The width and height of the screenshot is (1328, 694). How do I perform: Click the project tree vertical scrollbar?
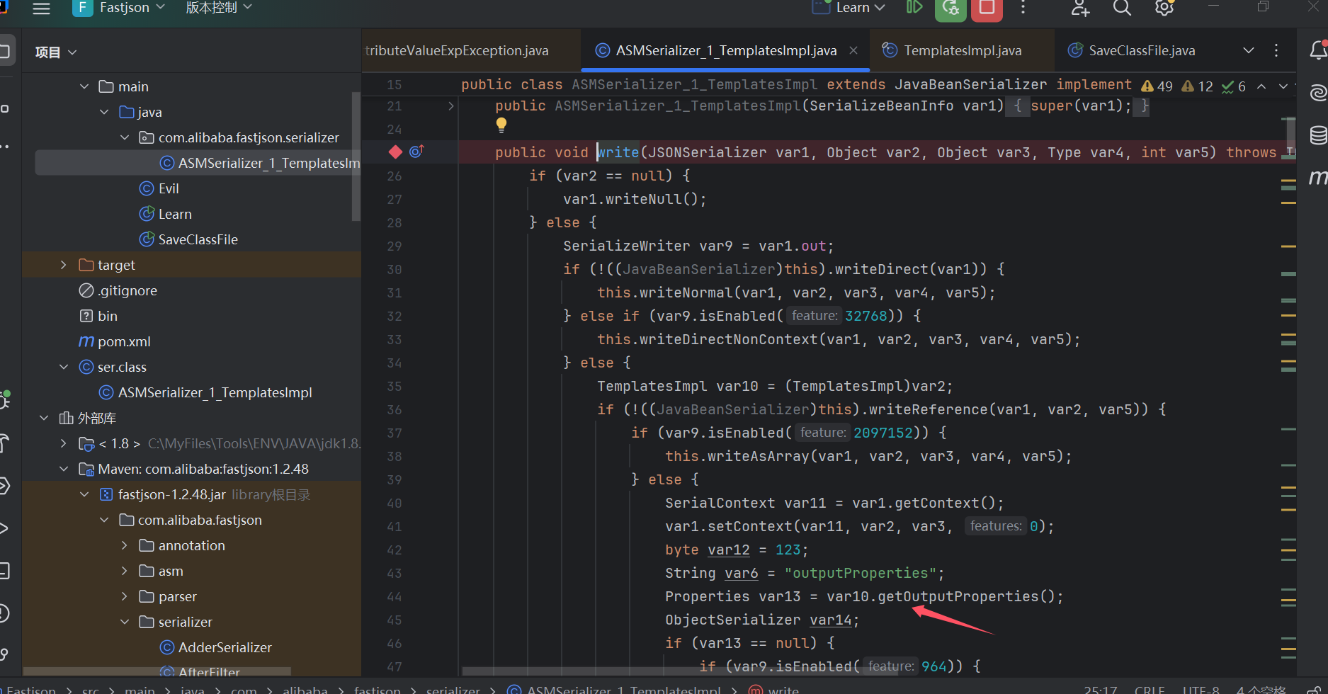click(356, 156)
